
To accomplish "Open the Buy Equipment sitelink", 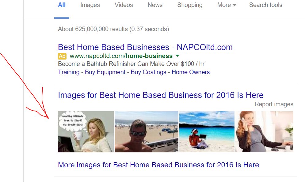I will [105, 72].
